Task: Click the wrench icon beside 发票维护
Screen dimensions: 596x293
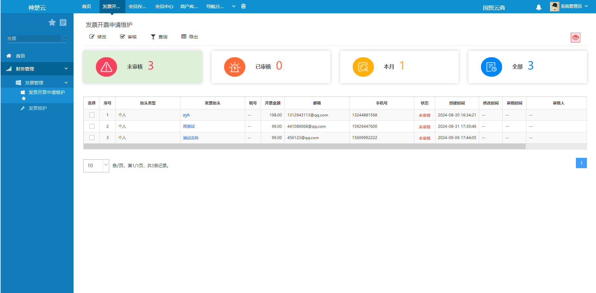Action: click(23, 108)
